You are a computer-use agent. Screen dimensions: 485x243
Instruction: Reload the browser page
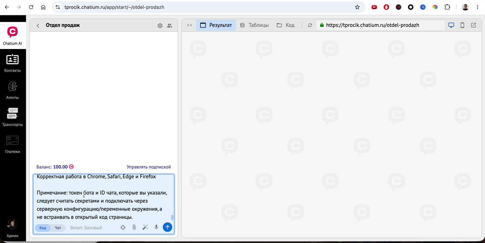tap(31, 7)
